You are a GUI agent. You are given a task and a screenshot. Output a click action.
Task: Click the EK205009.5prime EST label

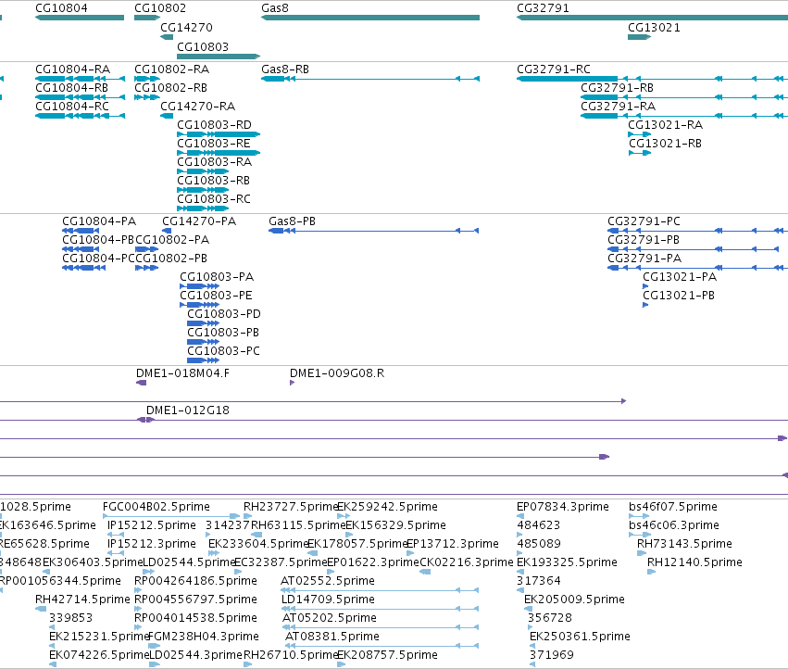[574, 600]
